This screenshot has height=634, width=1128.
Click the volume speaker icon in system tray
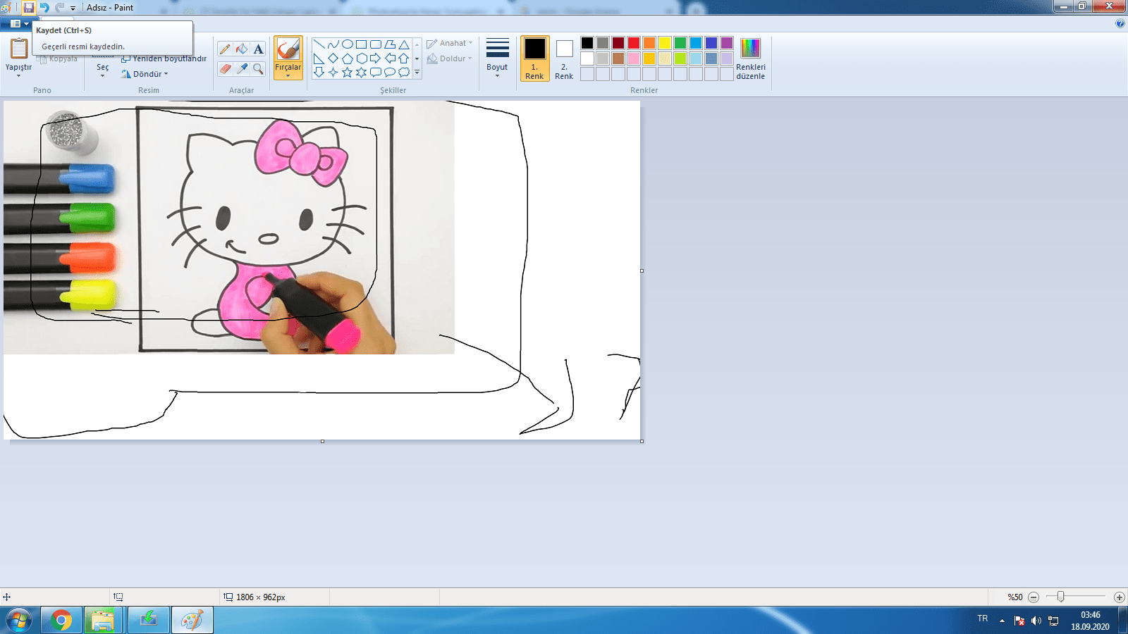[1036, 621]
